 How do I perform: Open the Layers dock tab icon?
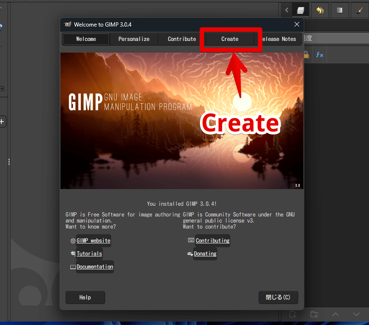point(300,10)
